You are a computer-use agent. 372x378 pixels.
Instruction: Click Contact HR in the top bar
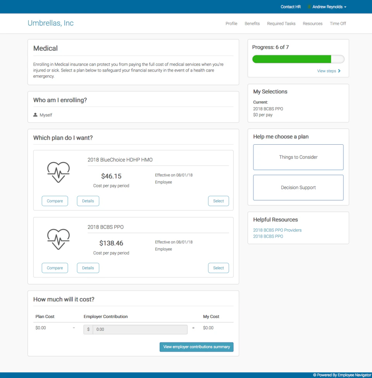tap(290, 7)
